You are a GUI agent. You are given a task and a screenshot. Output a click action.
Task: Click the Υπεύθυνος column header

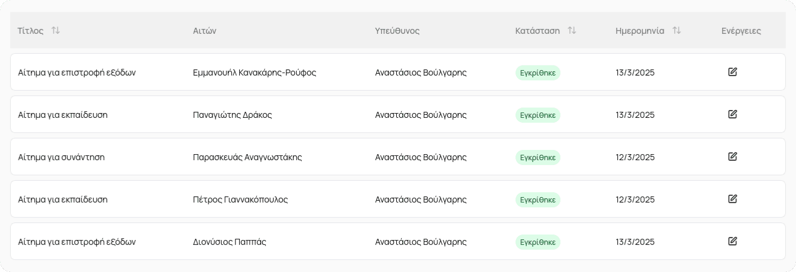(397, 31)
